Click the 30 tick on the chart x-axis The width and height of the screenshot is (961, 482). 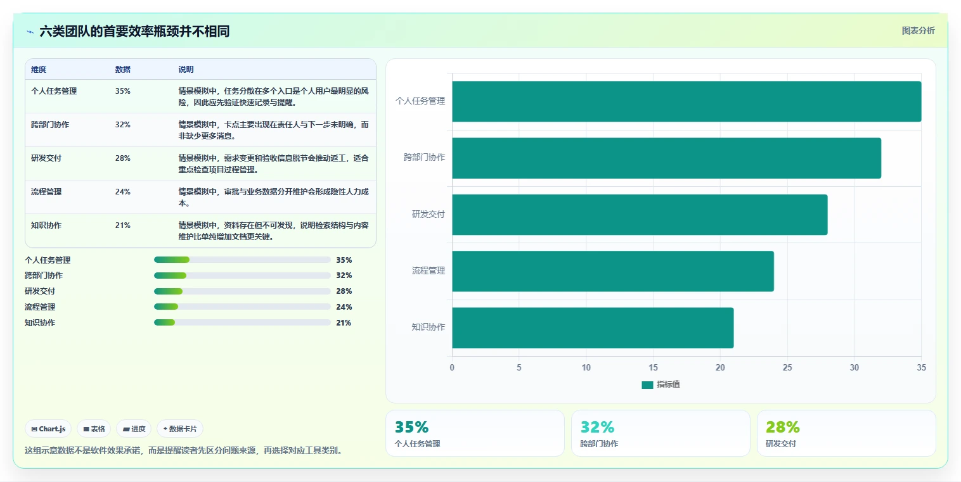(x=854, y=367)
